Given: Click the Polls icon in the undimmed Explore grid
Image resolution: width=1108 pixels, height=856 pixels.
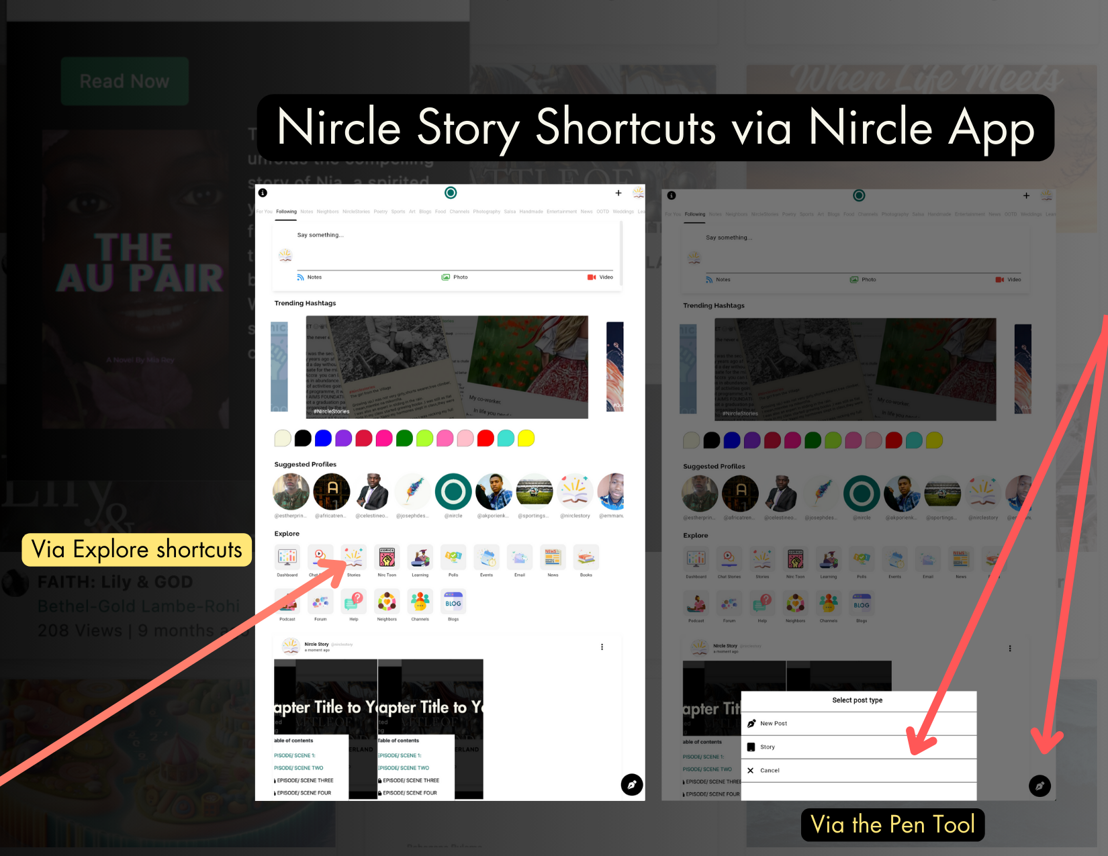Looking at the screenshot, I should pyautogui.click(x=453, y=558).
